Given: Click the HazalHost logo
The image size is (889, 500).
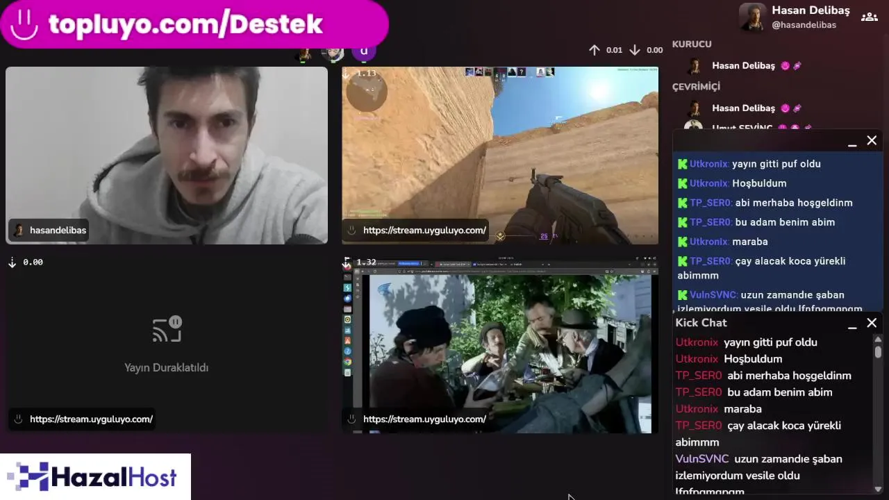Looking at the screenshot, I should (95, 477).
